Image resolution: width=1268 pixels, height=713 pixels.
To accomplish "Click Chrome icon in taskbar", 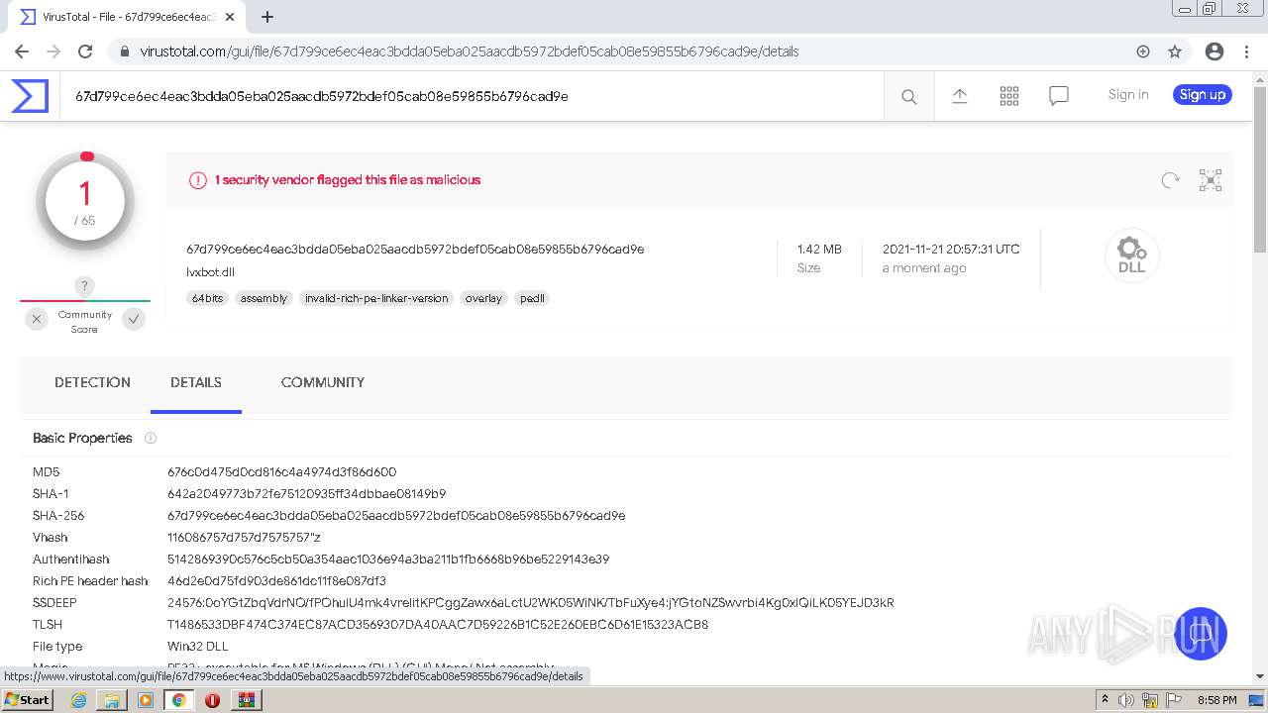I will [179, 700].
